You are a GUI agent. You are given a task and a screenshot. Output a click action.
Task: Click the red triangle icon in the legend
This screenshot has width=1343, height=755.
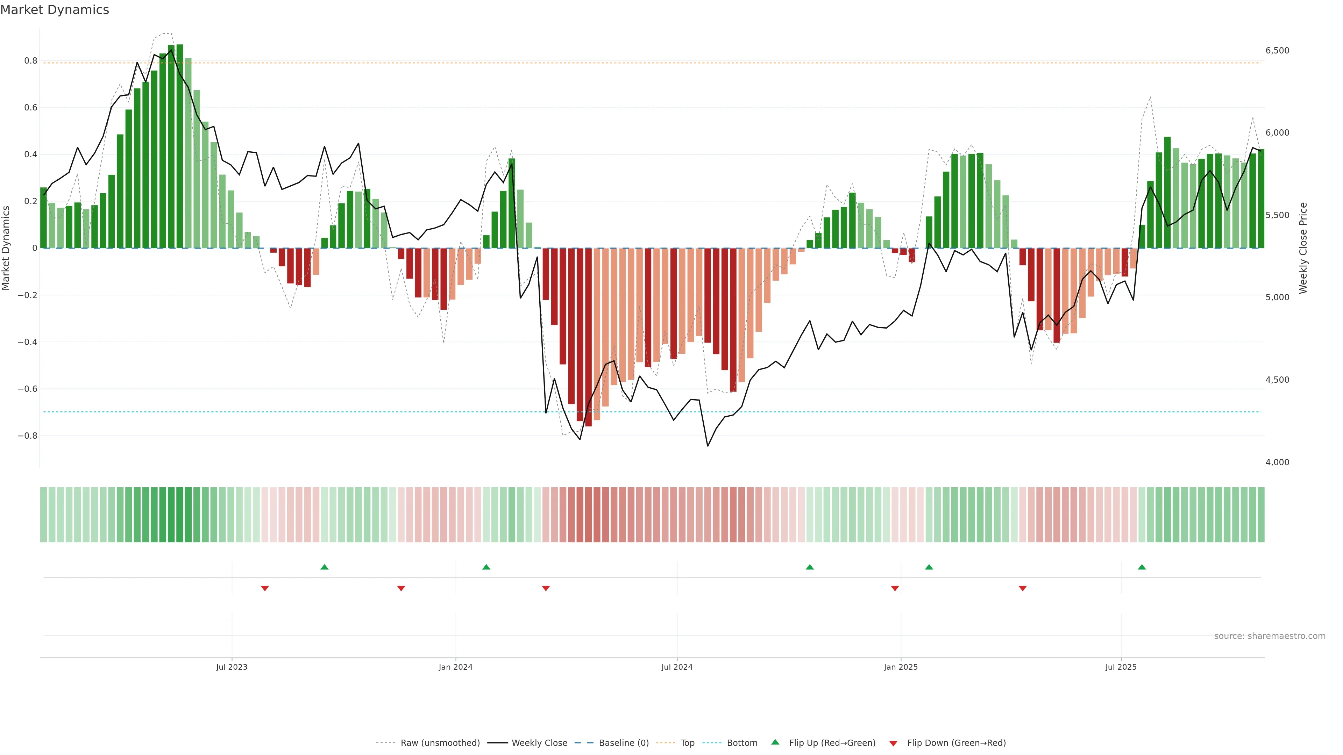[x=893, y=743]
